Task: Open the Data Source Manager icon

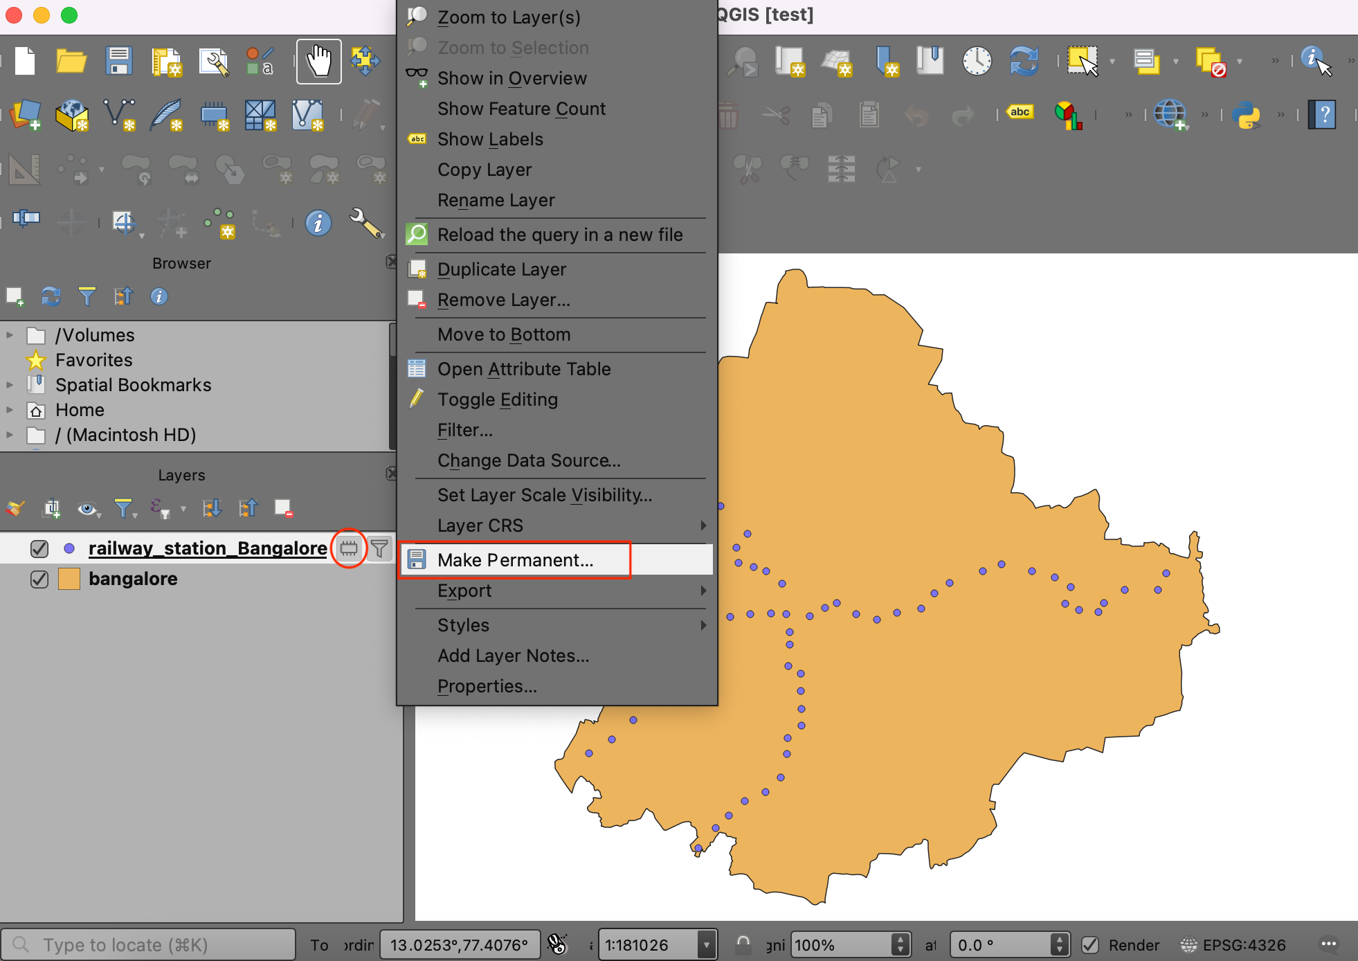Action: point(25,114)
